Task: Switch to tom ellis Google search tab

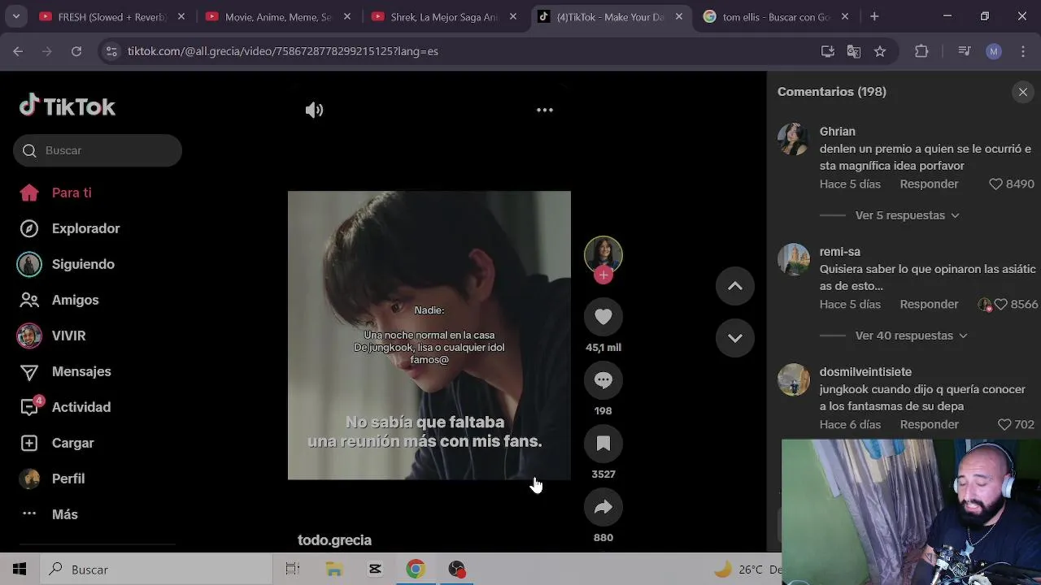Action: (x=776, y=16)
